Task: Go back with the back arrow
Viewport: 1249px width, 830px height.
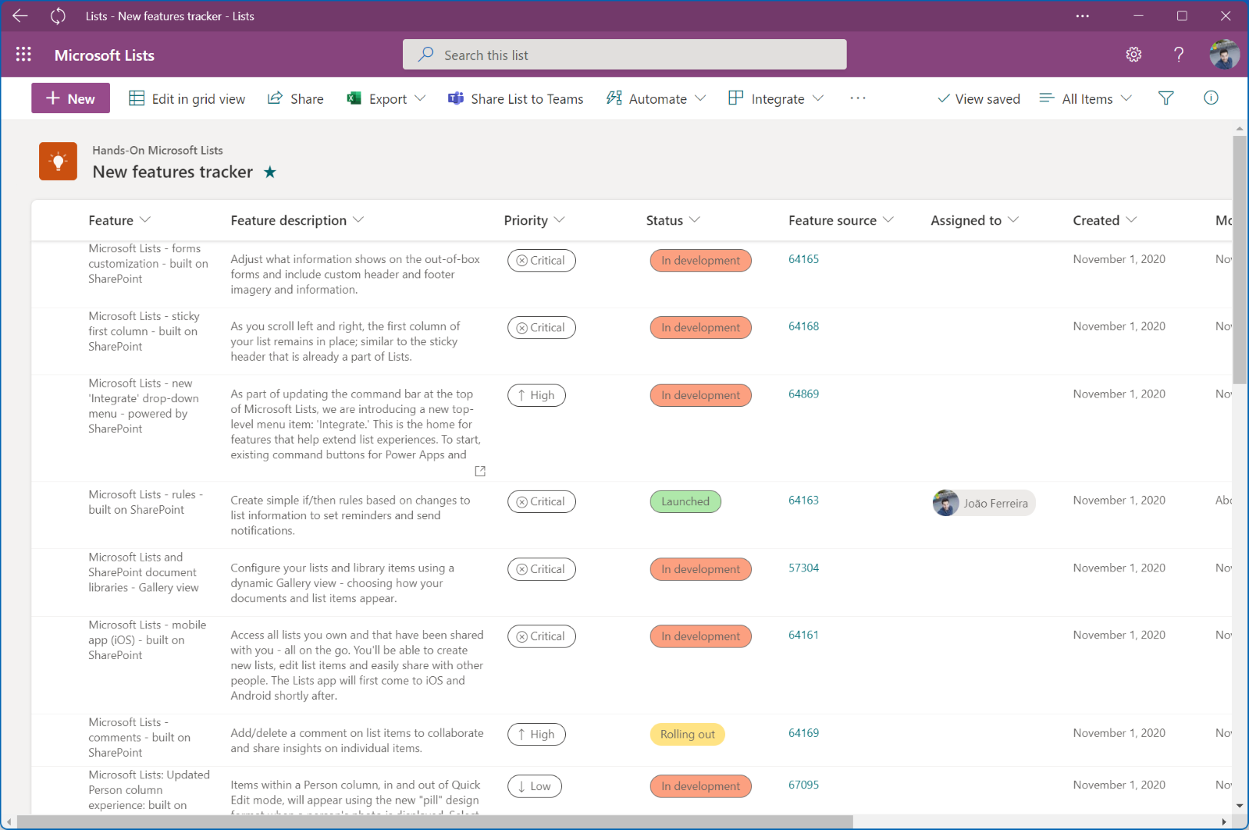Action: coord(20,16)
